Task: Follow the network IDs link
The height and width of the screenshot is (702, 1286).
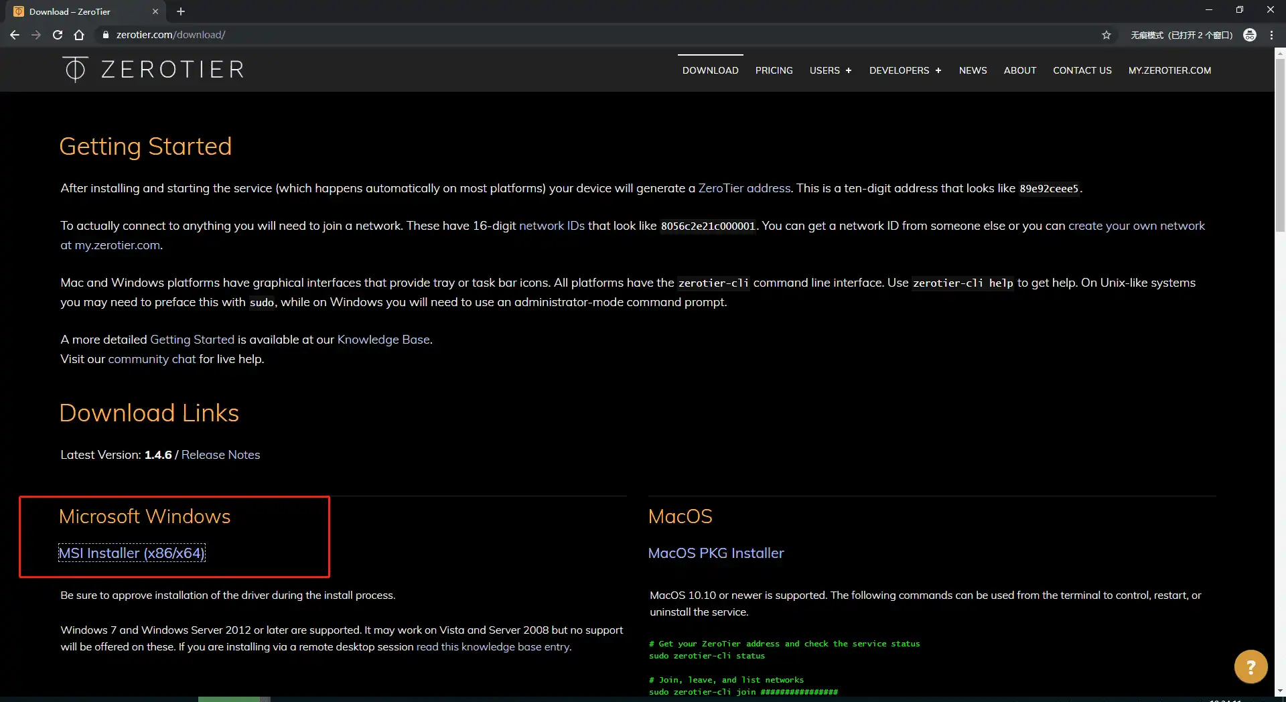Action: [552, 226]
